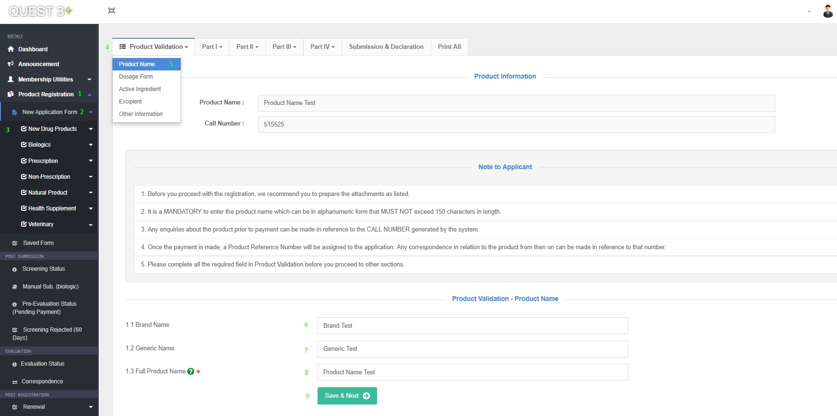
Task: Click the help icon beside Full Product Name
Action: pyautogui.click(x=191, y=371)
